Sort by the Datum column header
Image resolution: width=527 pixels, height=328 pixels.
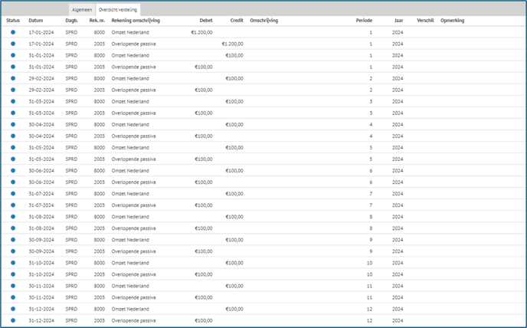pyautogui.click(x=36, y=21)
